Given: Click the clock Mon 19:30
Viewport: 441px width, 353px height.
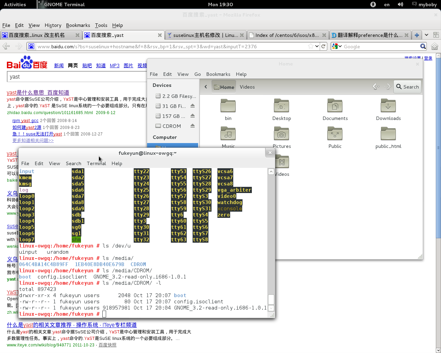Looking at the screenshot, I should [x=220, y=4].
